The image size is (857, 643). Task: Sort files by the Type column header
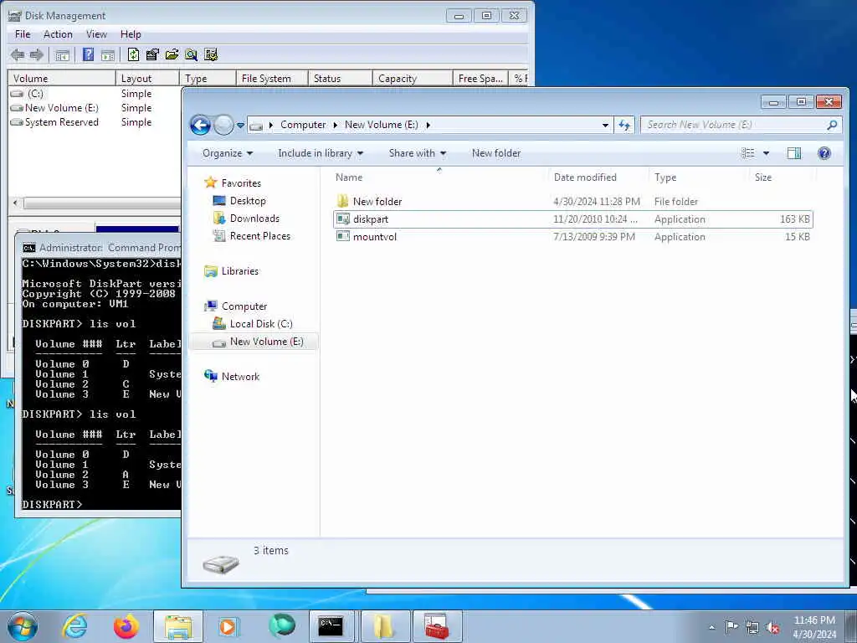click(699, 177)
